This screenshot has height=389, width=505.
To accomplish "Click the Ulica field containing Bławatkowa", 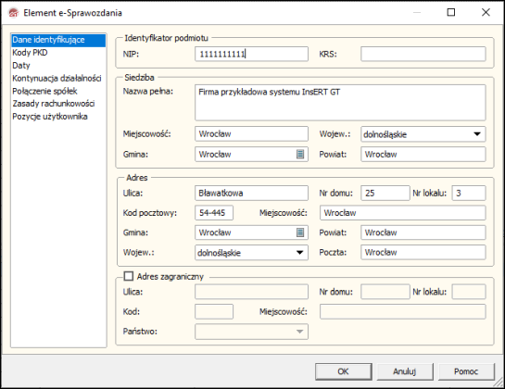I will (251, 194).
